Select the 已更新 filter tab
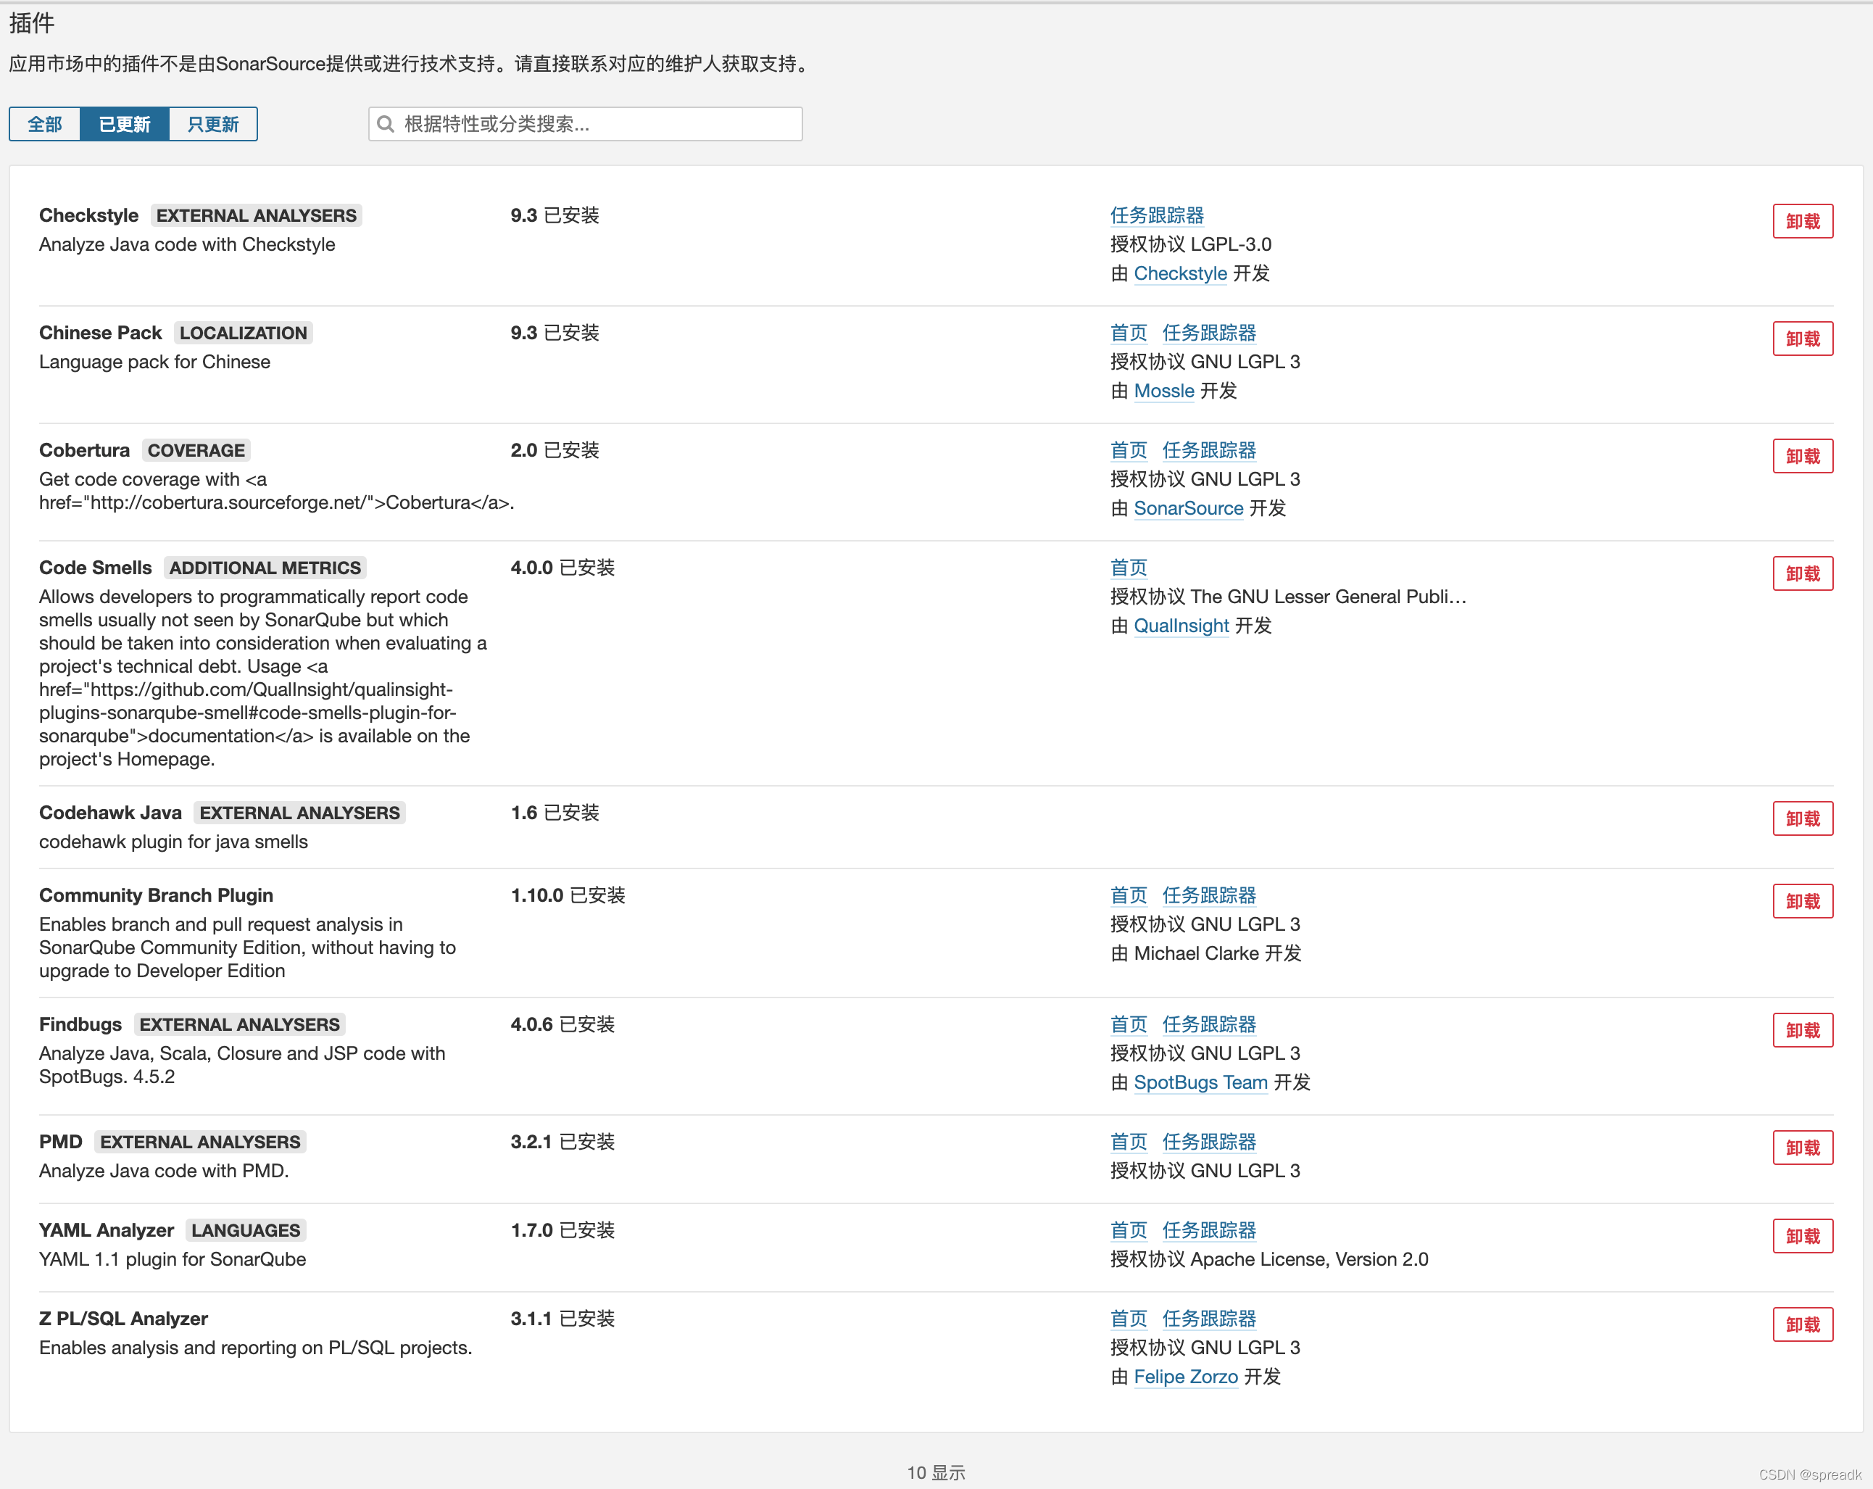 point(124,124)
